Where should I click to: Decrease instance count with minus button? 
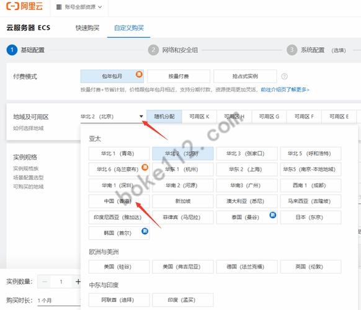(x=45, y=281)
